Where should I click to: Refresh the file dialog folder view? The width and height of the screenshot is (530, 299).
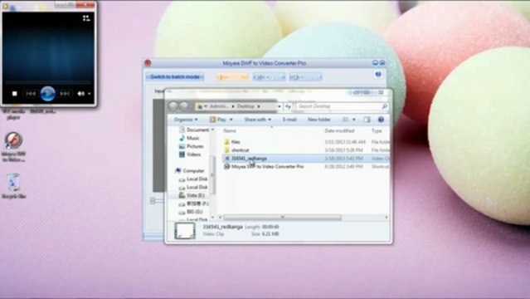288,106
